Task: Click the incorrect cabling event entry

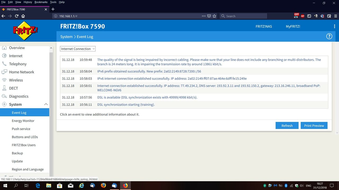Action: click(194, 62)
